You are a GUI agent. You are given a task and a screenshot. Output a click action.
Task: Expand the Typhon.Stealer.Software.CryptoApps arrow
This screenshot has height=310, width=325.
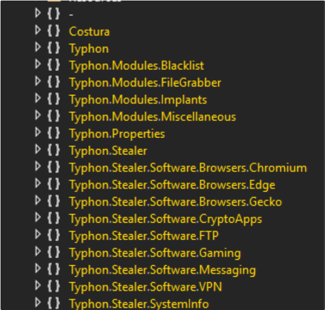tap(38, 217)
